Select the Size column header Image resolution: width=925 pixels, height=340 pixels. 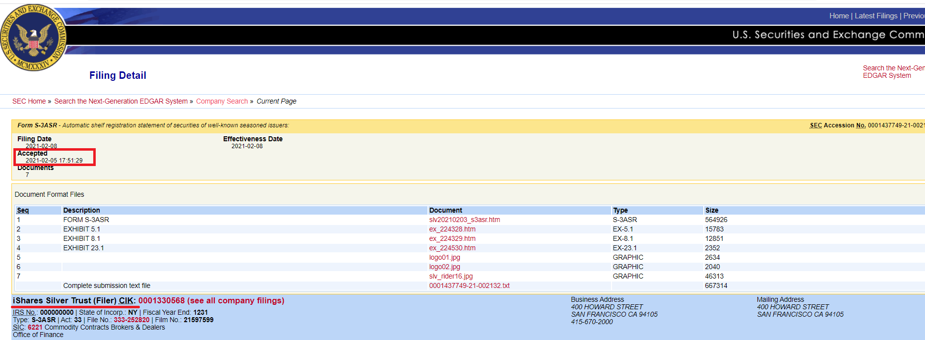pos(712,210)
